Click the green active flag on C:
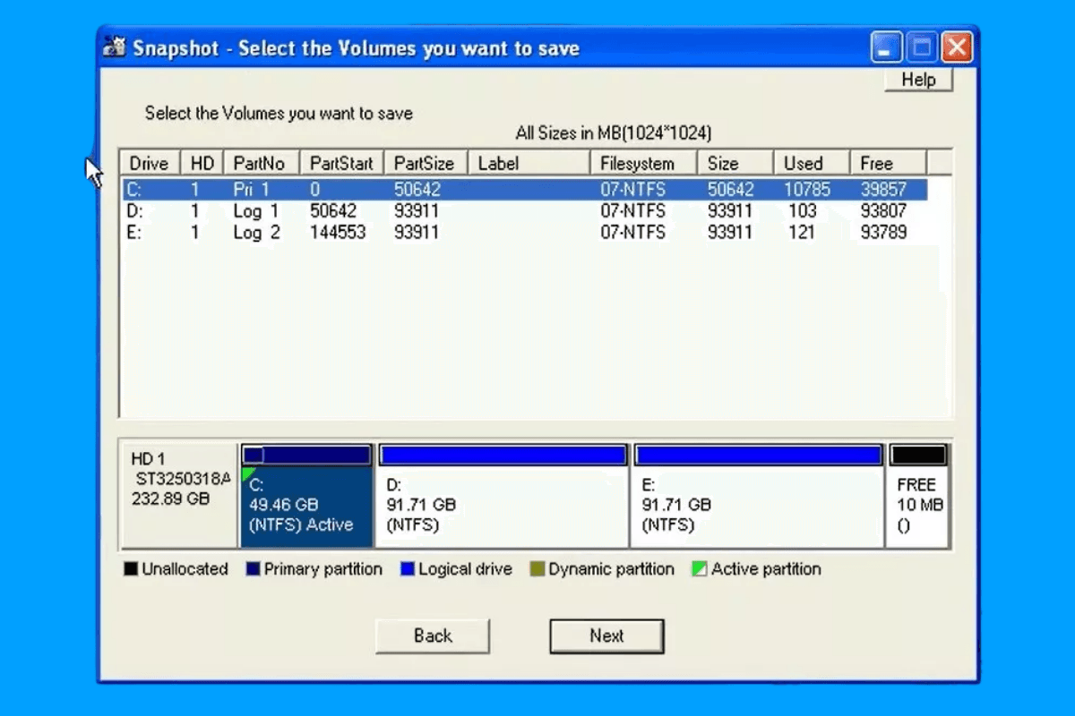The height and width of the screenshot is (716, 1075). tap(247, 473)
